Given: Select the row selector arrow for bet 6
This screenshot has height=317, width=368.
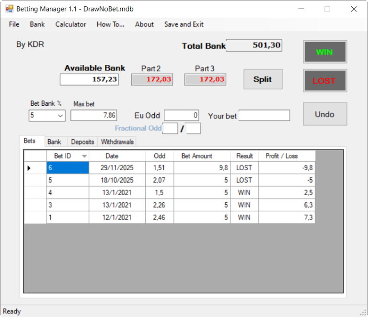Looking at the screenshot, I should tap(29, 168).
